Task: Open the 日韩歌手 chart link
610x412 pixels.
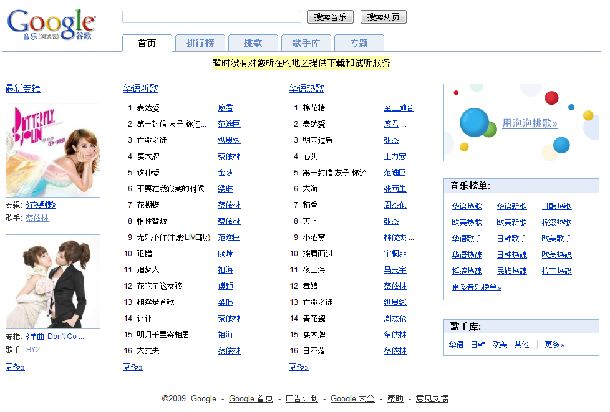Action: pyautogui.click(x=512, y=239)
